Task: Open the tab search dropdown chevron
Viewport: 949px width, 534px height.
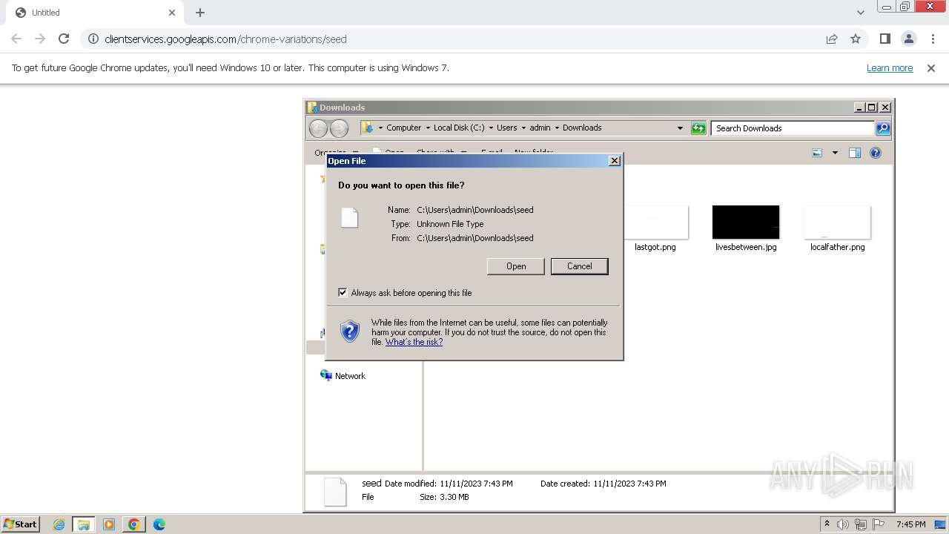Action: [860, 13]
